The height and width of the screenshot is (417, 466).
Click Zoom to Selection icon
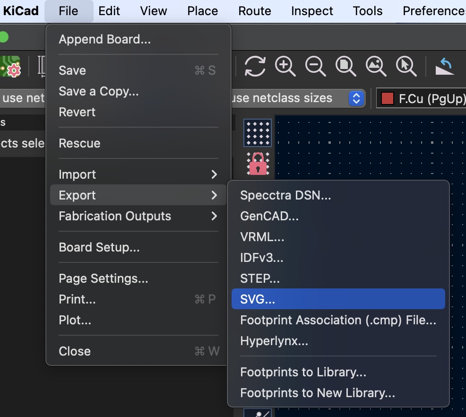point(406,66)
